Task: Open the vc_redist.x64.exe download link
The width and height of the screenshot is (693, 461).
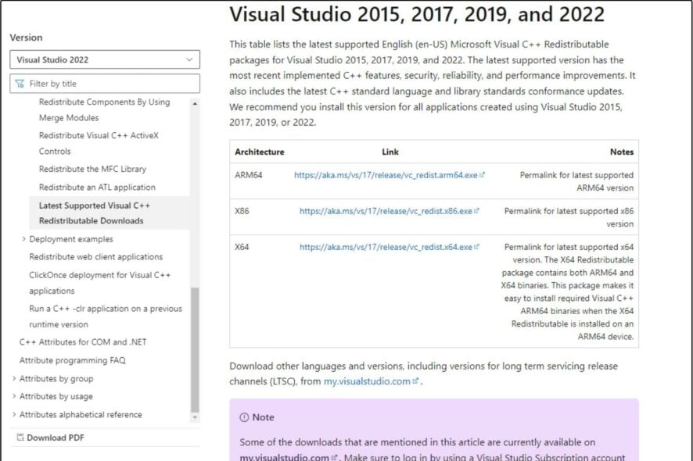Action: tap(385, 248)
